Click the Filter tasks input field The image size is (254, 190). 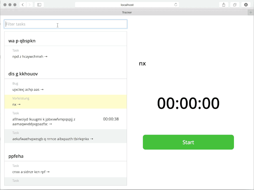point(65,24)
